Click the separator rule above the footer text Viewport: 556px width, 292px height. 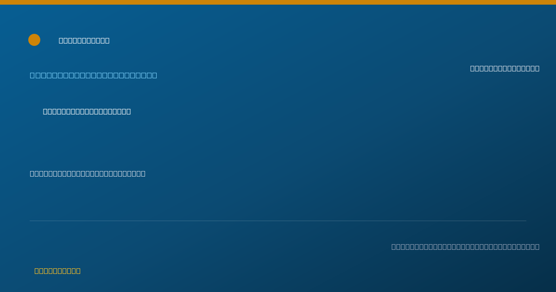pos(278,221)
